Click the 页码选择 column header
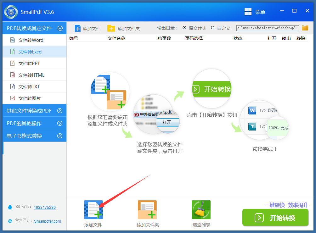Image resolution: width=316 pixels, height=233 pixels. pyautogui.click(x=194, y=38)
